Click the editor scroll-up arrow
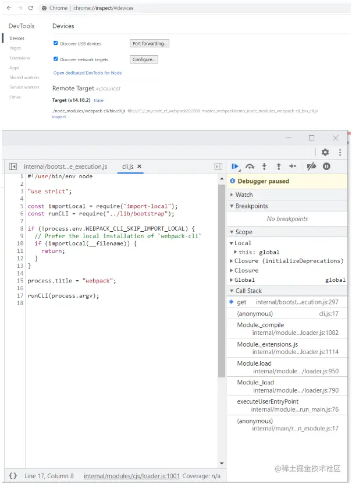Screen dimensions: 352x484 pos(222,179)
